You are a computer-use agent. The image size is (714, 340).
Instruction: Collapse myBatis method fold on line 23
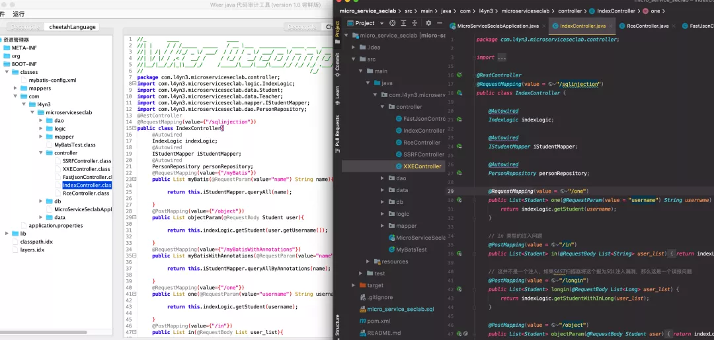(135, 180)
